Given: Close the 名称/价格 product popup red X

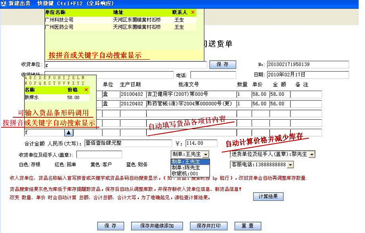Looking at the screenshot, I should click(87, 90).
